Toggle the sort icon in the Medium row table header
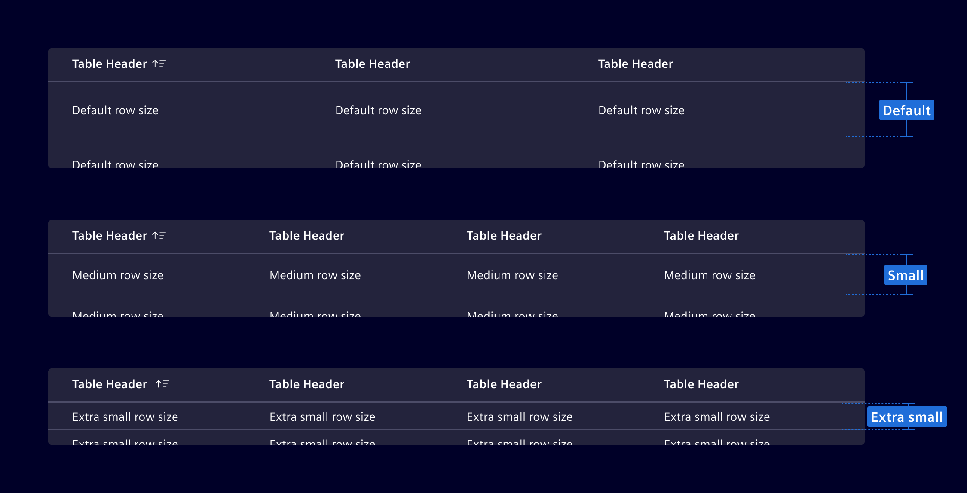 pos(159,236)
